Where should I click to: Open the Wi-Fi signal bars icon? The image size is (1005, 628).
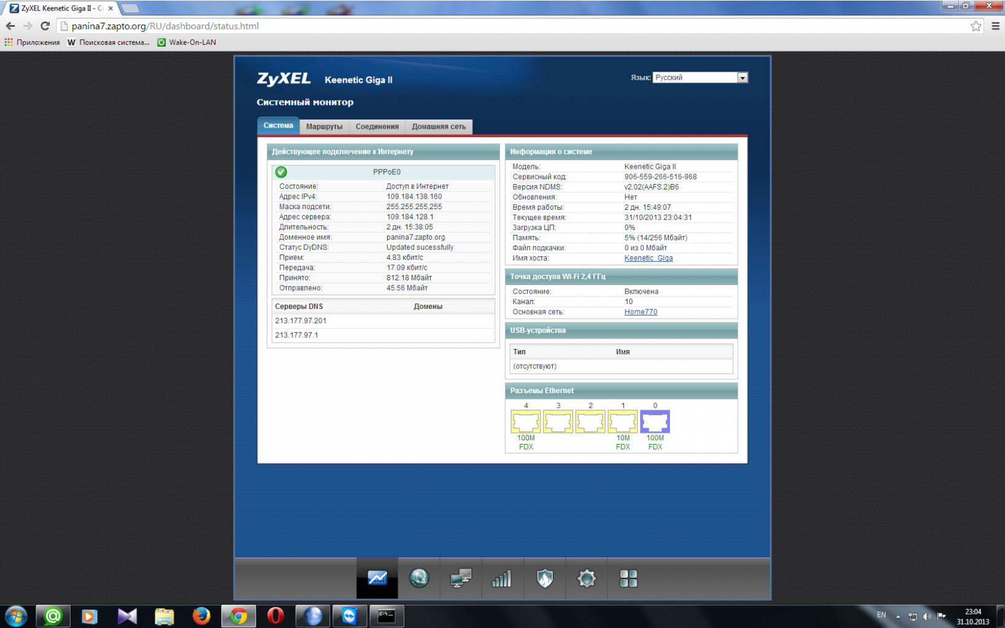pos(502,578)
